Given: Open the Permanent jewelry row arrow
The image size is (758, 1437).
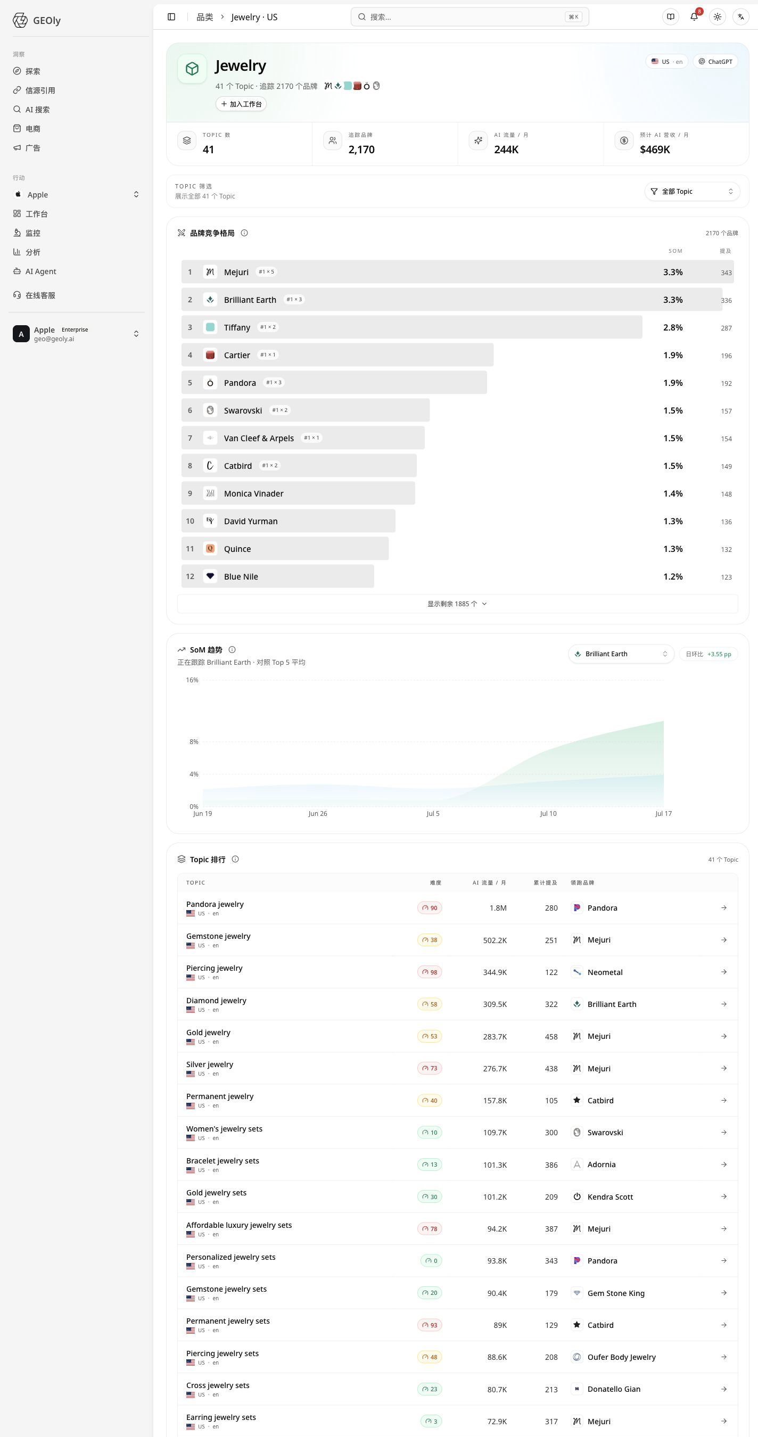Looking at the screenshot, I should pyautogui.click(x=724, y=1100).
